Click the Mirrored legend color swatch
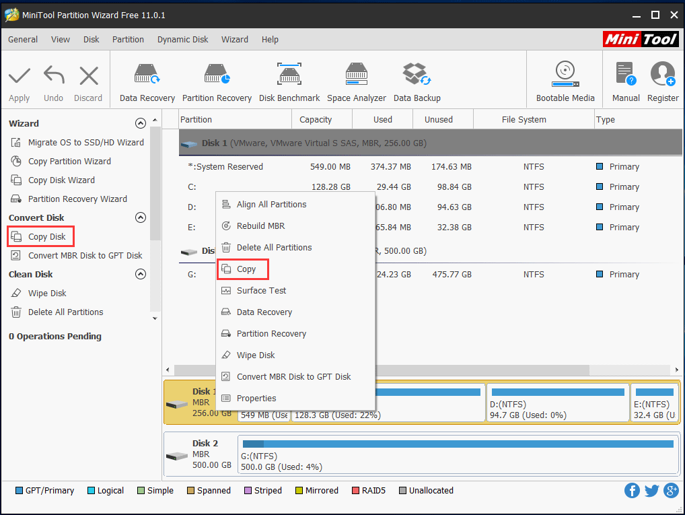685x515 pixels. [x=299, y=491]
